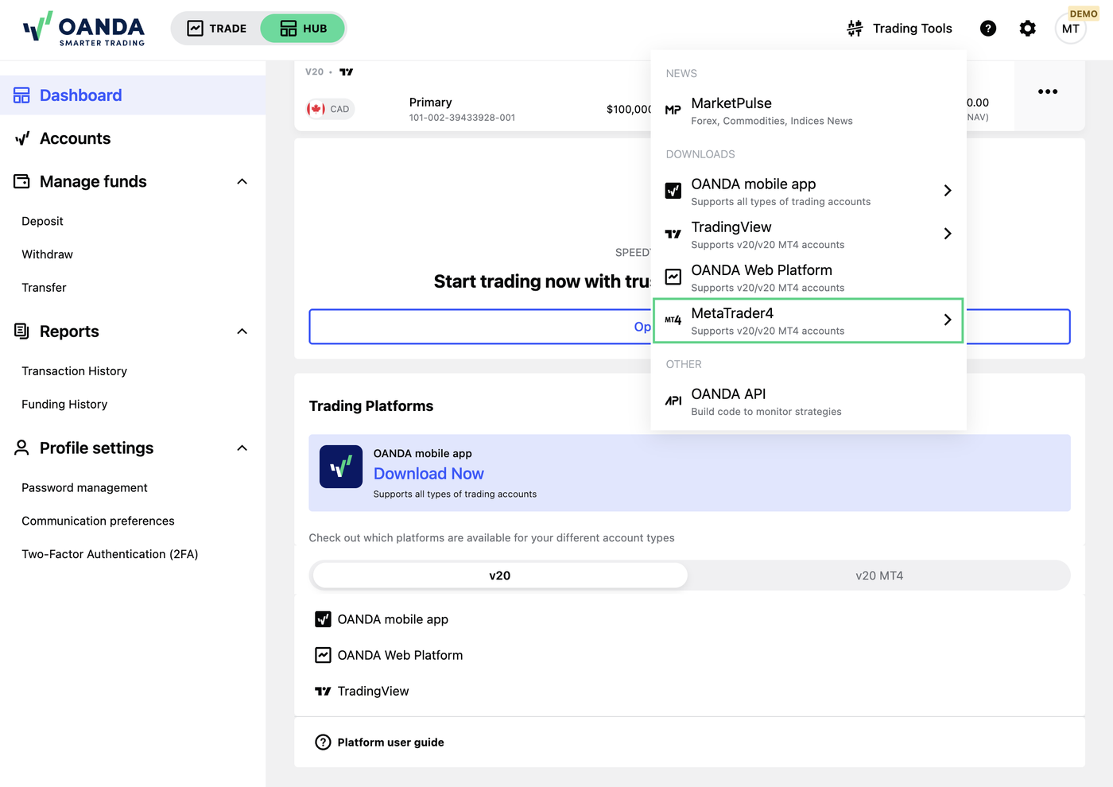Click the Canadian flag CAD badge
Viewport: 1113px width, 787px height.
click(329, 109)
